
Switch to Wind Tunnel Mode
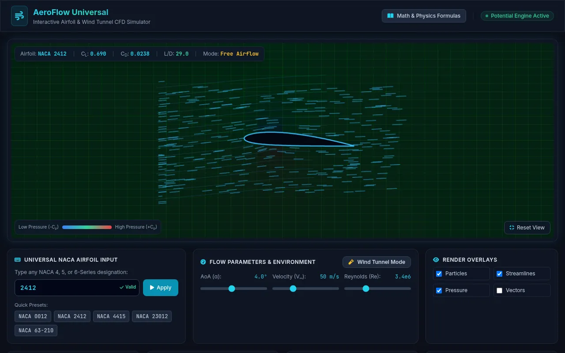pos(377,262)
